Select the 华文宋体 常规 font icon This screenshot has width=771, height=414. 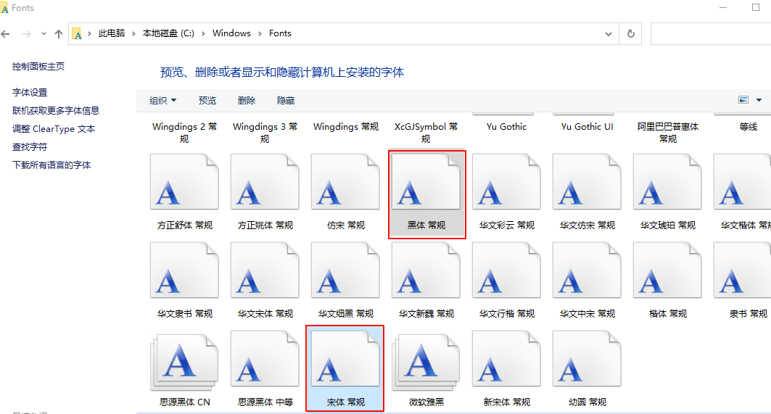point(265,270)
